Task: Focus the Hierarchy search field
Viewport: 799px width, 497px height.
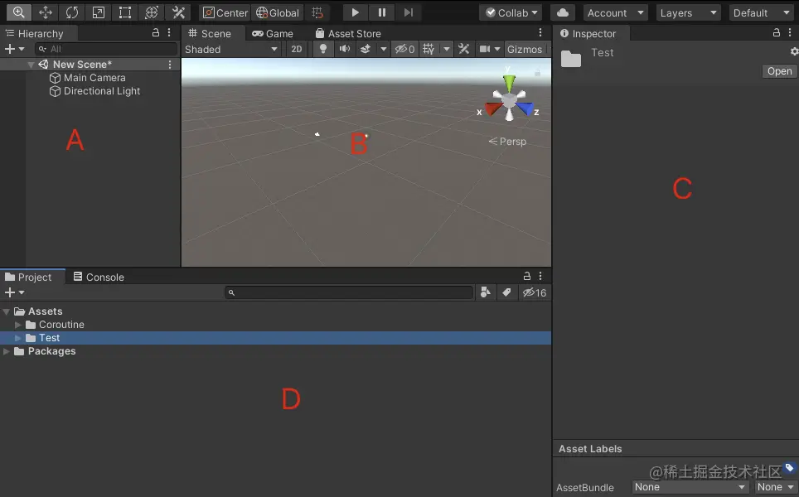Action: click(x=106, y=49)
